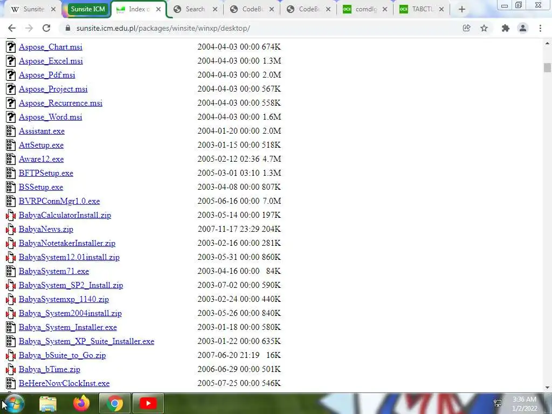
Task: Click file icon next to Aspose_Chart.msi
Action: click(11, 47)
